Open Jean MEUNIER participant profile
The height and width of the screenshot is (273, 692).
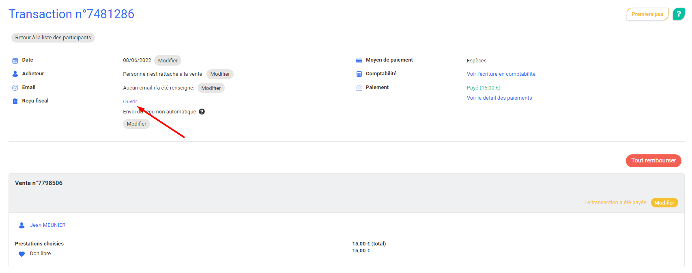point(48,225)
